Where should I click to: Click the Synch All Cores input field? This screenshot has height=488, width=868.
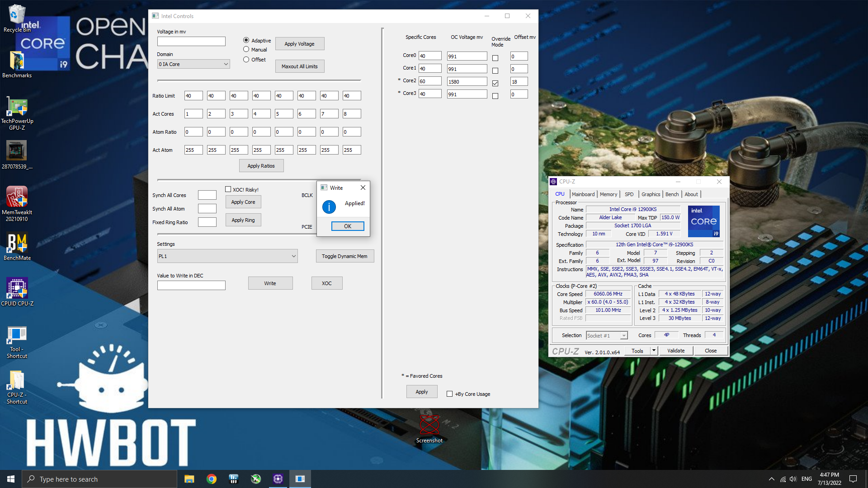point(207,195)
